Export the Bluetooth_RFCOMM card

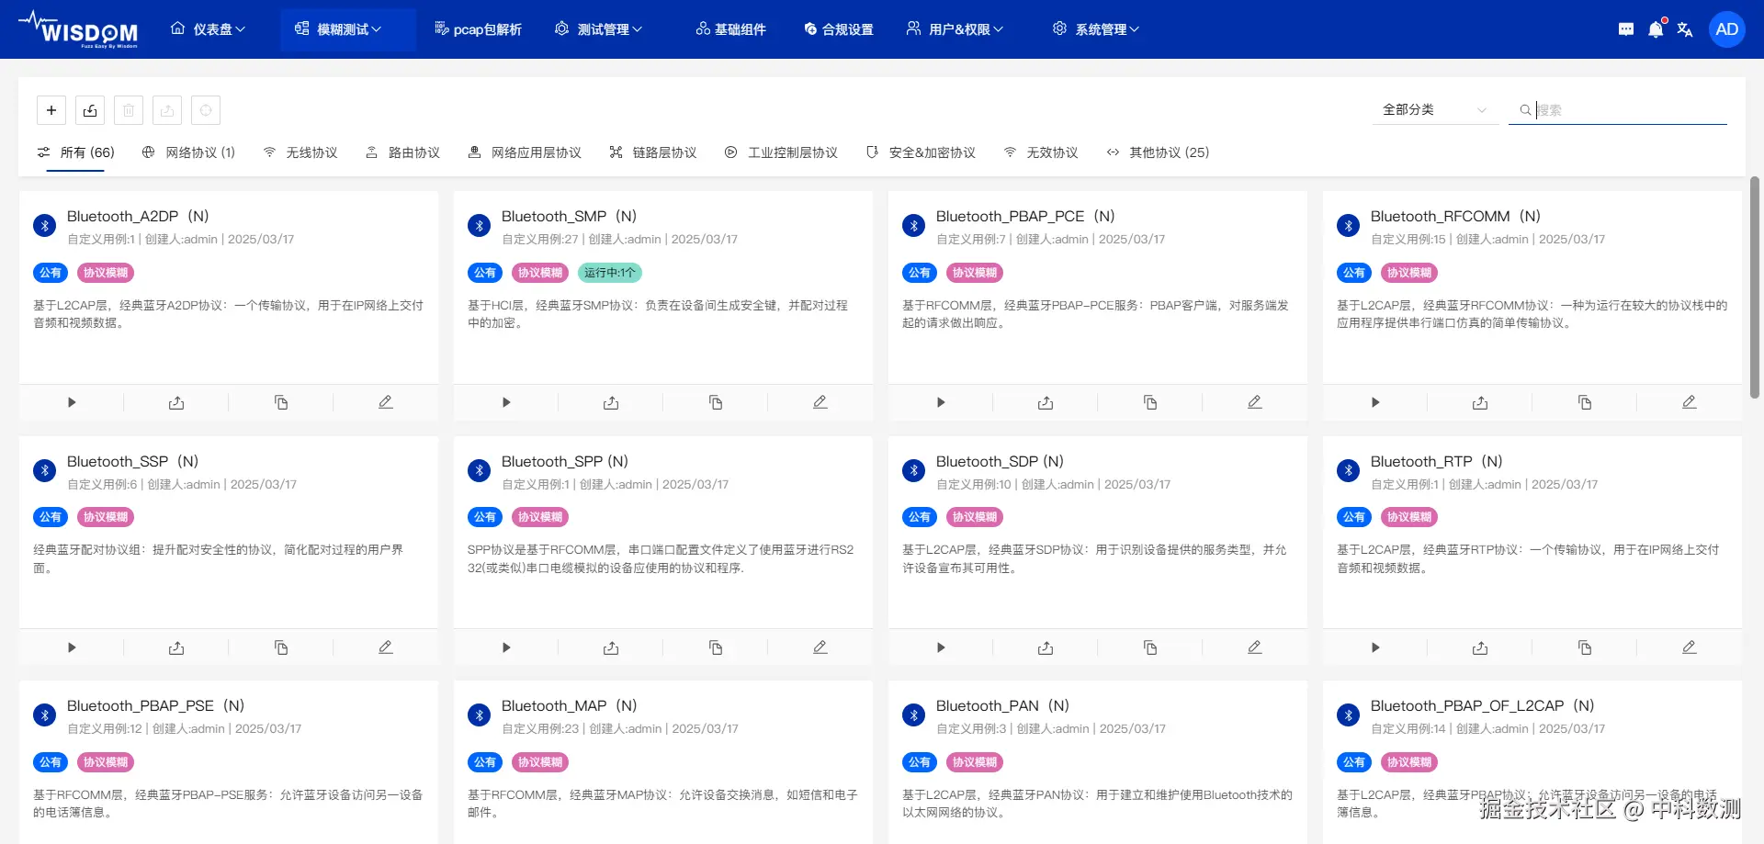pyautogui.click(x=1480, y=402)
